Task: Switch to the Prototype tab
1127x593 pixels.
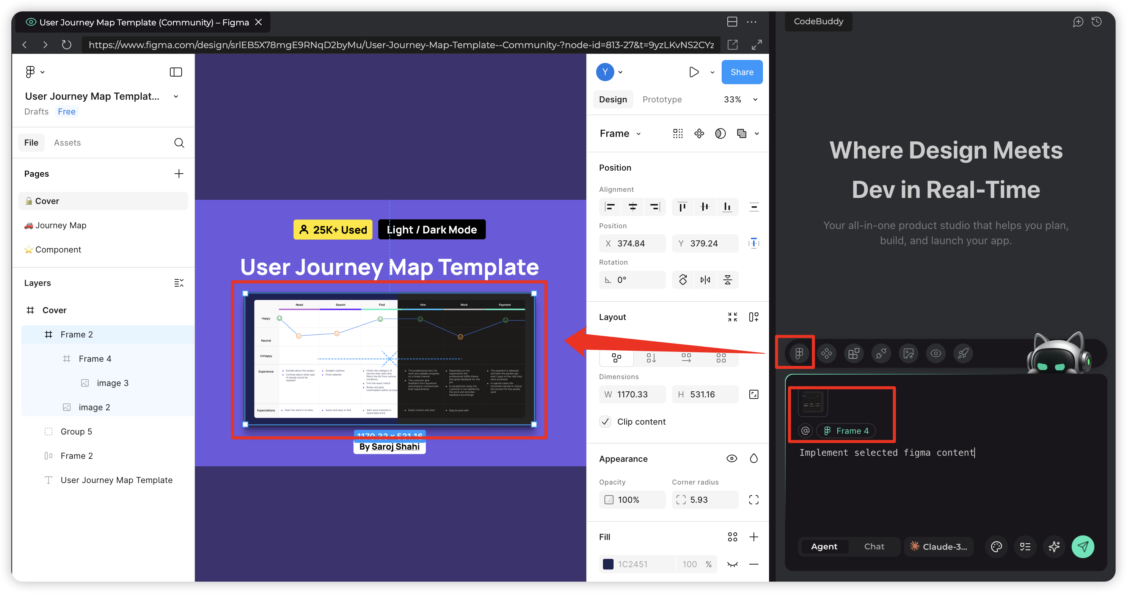Action: click(662, 100)
